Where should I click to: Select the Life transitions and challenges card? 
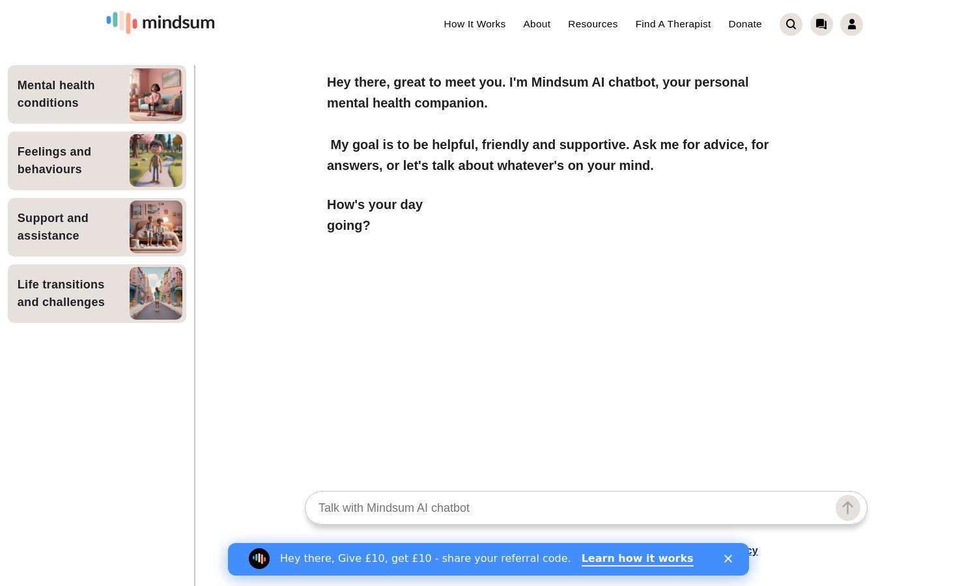tap(97, 294)
